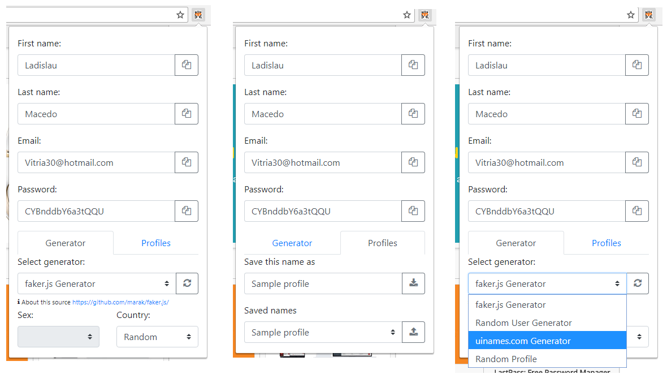The width and height of the screenshot is (667, 374).
Task: Choose Random User Generator option
Action: pyautogui.click(x=548, y=323)
